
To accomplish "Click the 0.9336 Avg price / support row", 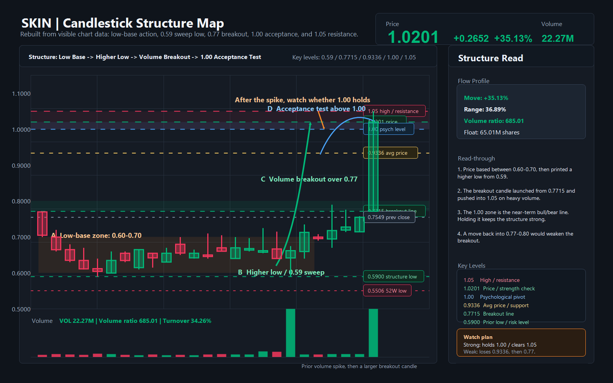I will tap(496, 305).
